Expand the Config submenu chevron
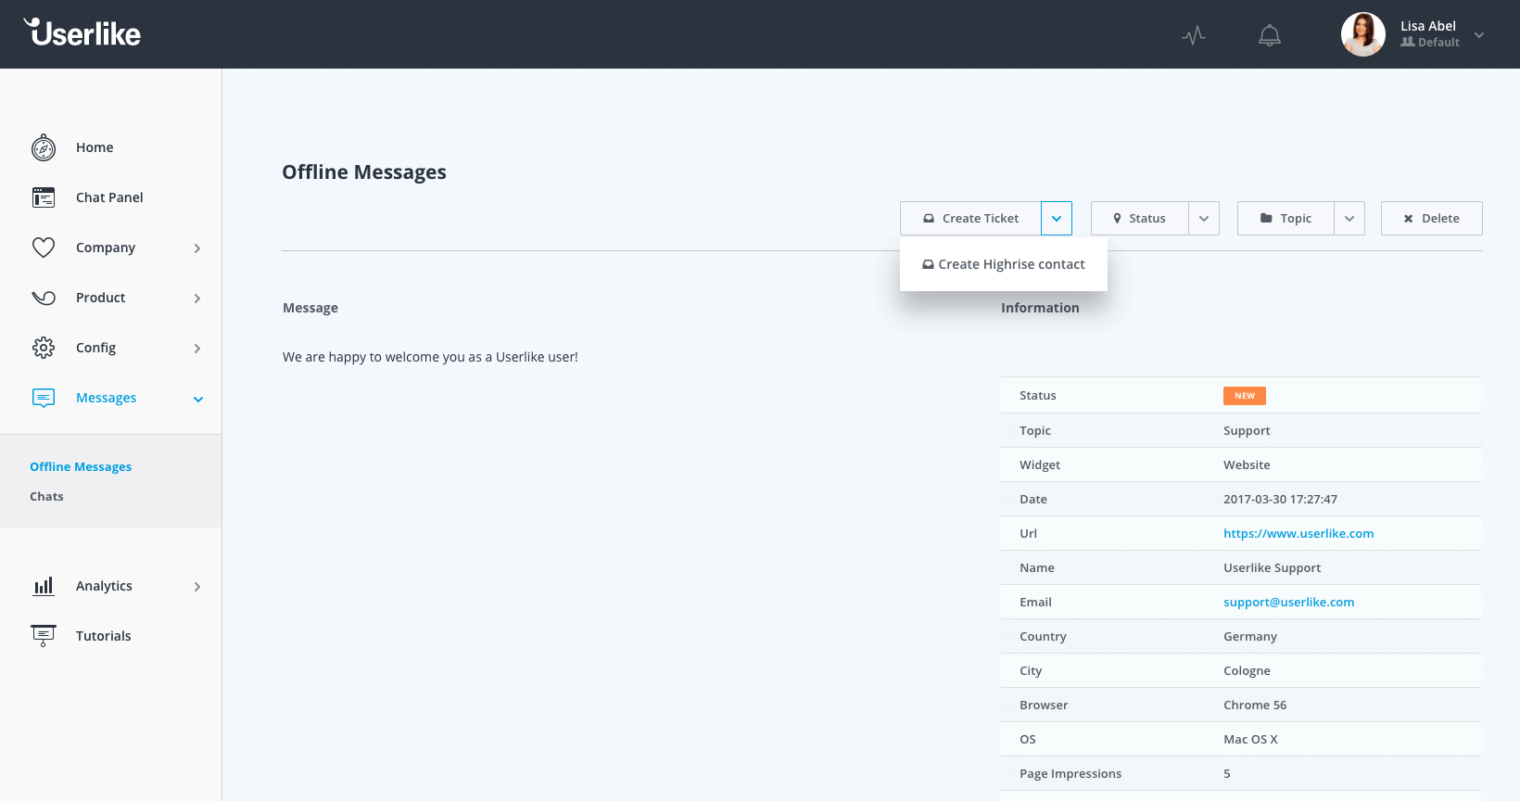Viewport: 1520px width, 801px height. 197,349
